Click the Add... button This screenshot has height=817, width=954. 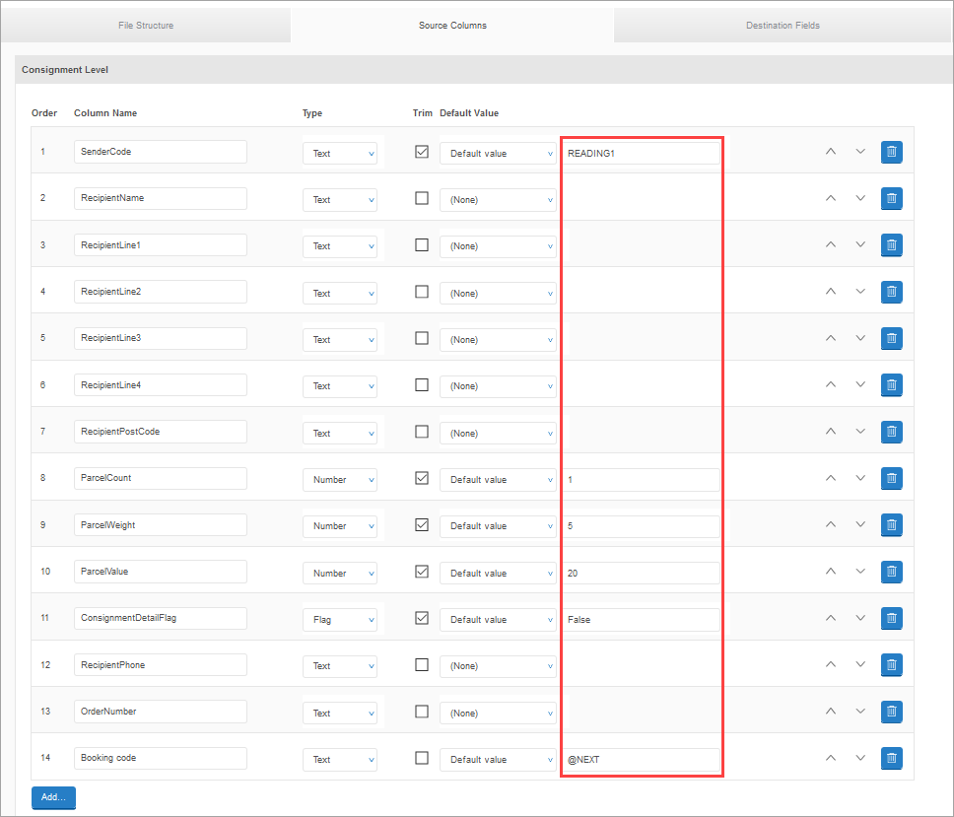point(53,797)
